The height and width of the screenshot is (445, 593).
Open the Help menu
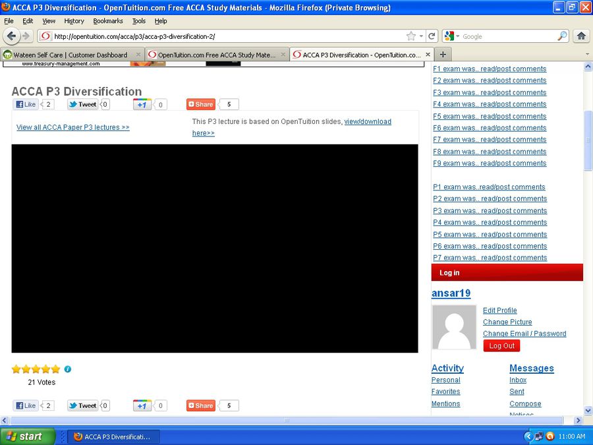coord(161,21)
